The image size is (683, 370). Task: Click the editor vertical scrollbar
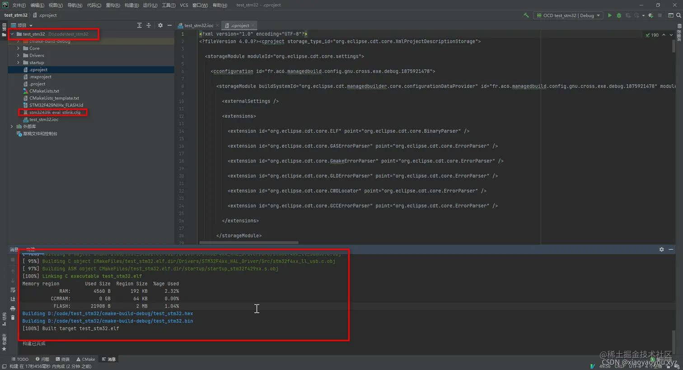tap(674, 46)
